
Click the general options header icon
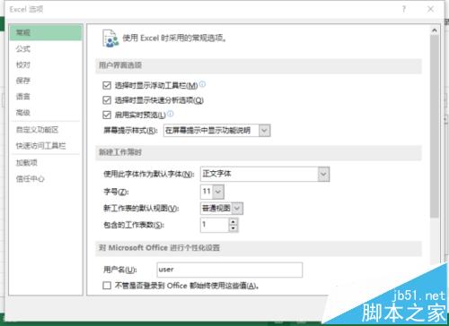pyautogui.click(x=110, y=39)
